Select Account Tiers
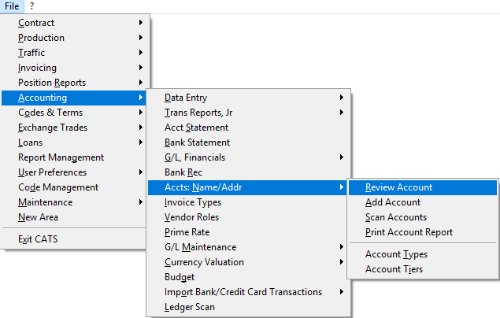This screenshot has height=318, width=500. 423,269
